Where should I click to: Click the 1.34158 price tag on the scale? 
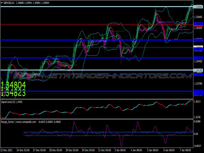point(198,70)
